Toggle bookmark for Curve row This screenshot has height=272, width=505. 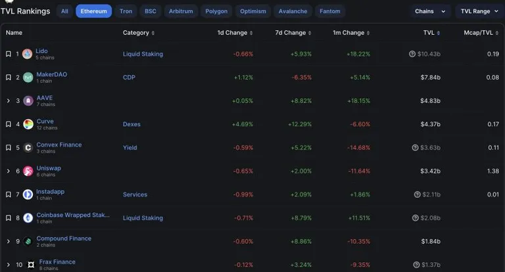tap(9, 124)
